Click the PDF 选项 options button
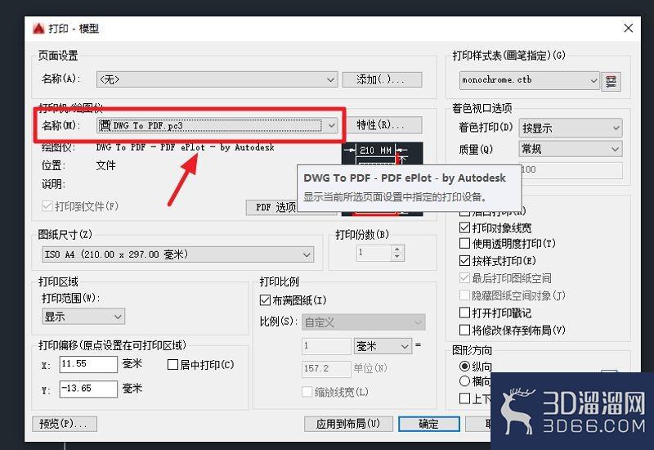The height and width of the screenshot is (450, 654). point(271,207)
